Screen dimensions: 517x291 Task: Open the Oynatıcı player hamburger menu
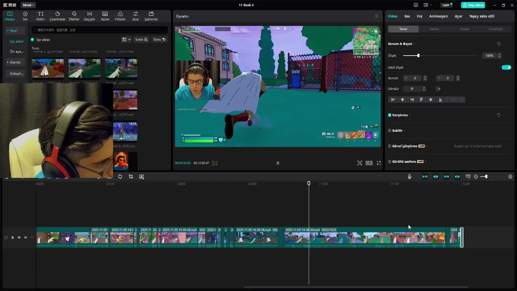(x=376, y=16)
